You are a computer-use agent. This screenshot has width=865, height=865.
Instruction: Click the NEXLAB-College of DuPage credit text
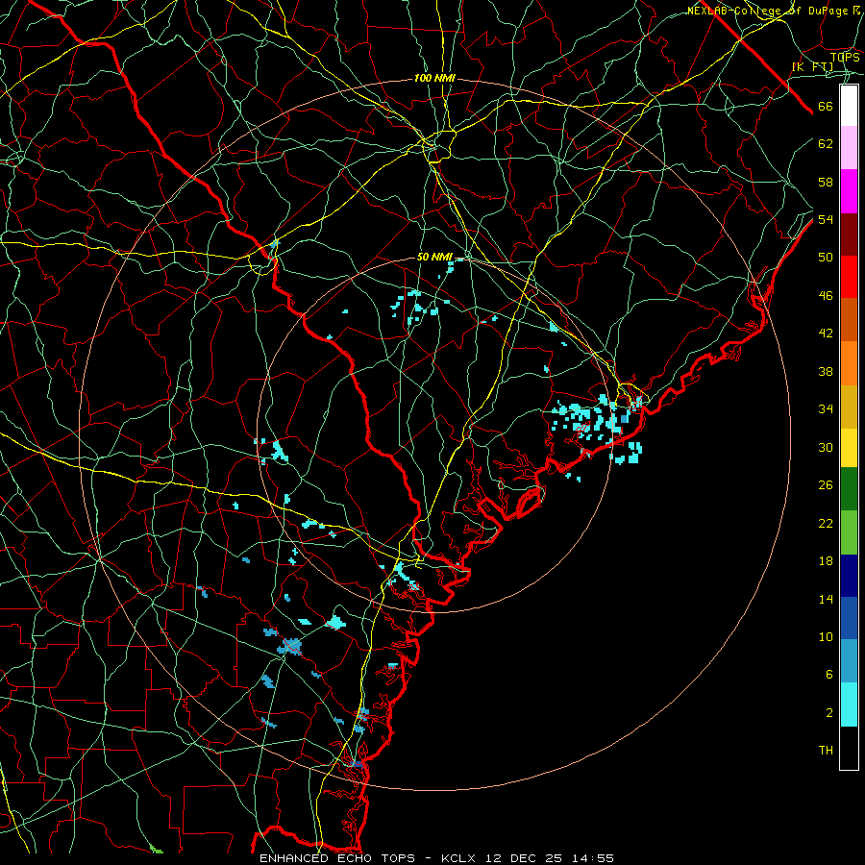(774, 11)
